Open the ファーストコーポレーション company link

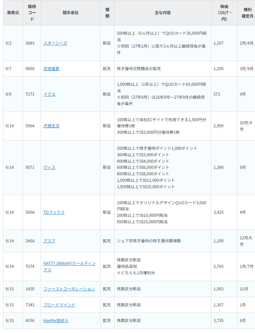(x=69, y=289)
